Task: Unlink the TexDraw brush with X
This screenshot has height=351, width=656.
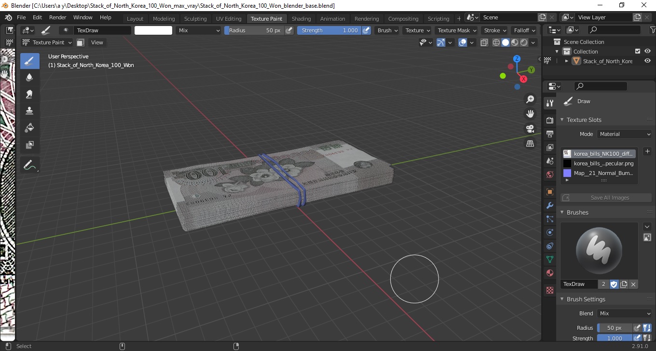Action: tap(633, 284)
